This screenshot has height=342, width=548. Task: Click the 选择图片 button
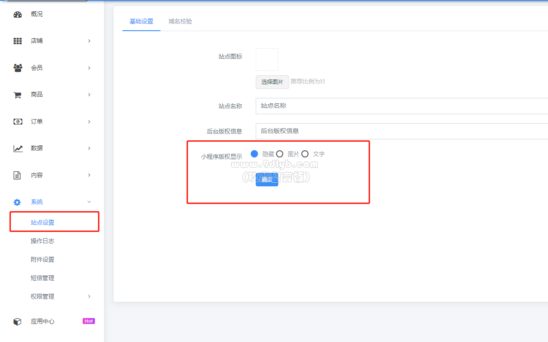tap(272, 82)
